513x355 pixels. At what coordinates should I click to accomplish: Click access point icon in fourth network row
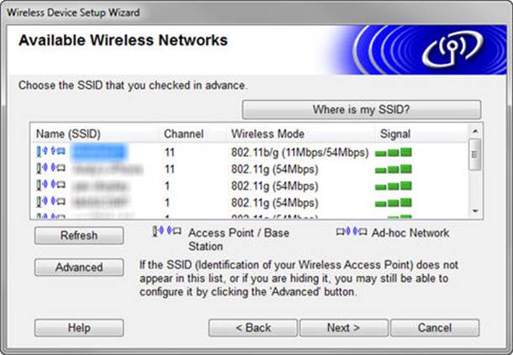pyautogui.click(x=50, y=202)
